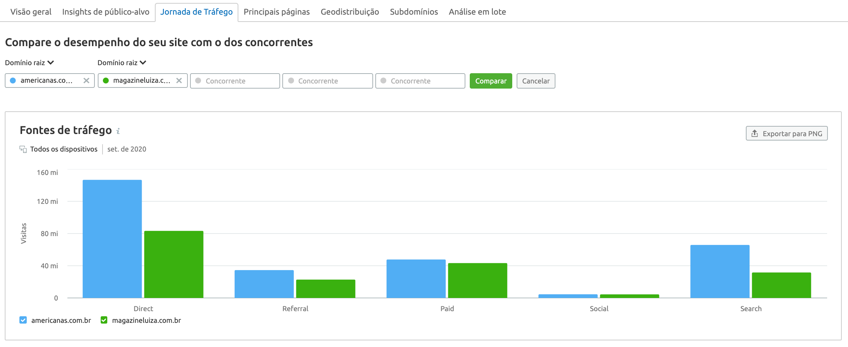Click green Direct bar for magazineluiza
This screenshot has width=848, height=347.
[174, 264]
